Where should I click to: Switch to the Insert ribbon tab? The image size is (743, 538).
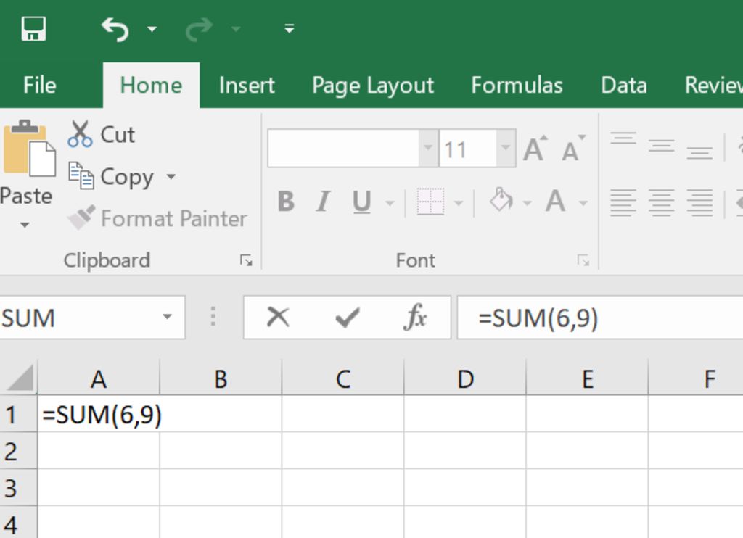(x=247, y=86)
